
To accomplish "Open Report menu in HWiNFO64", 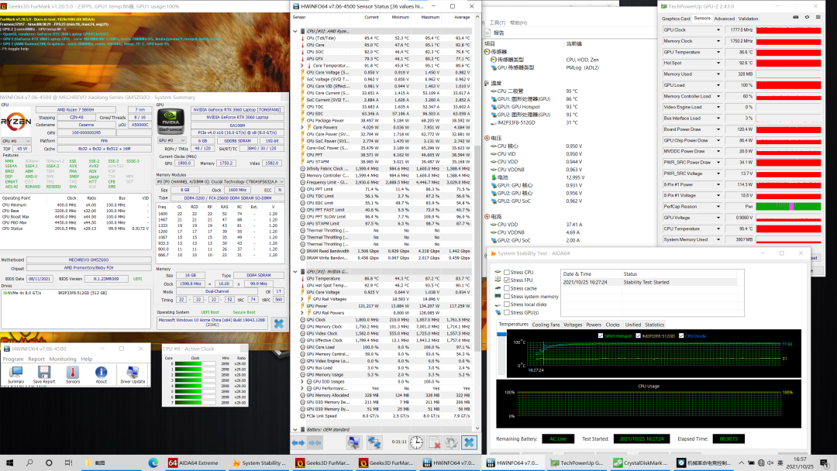I will pos(36,359).
